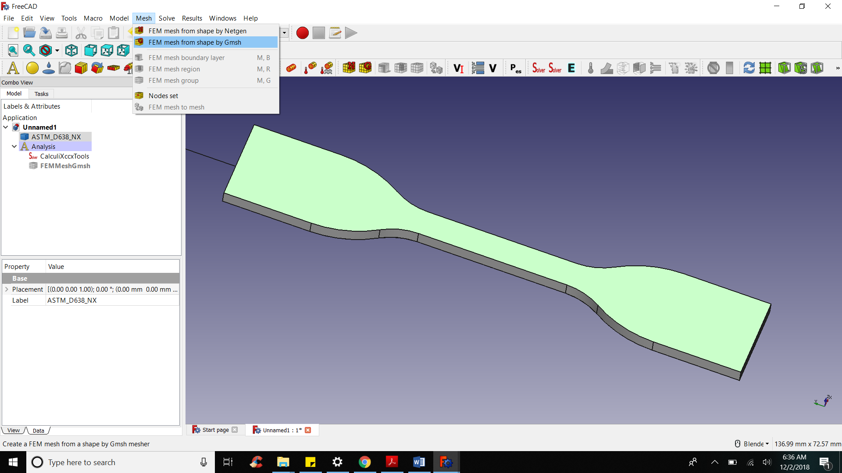This screenshot has width=842, height=473.
Task: Click the equation 'E' toolbar icon
Action: click(571, 68)
